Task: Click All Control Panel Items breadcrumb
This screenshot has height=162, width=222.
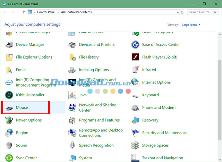Action: point(76,12)
